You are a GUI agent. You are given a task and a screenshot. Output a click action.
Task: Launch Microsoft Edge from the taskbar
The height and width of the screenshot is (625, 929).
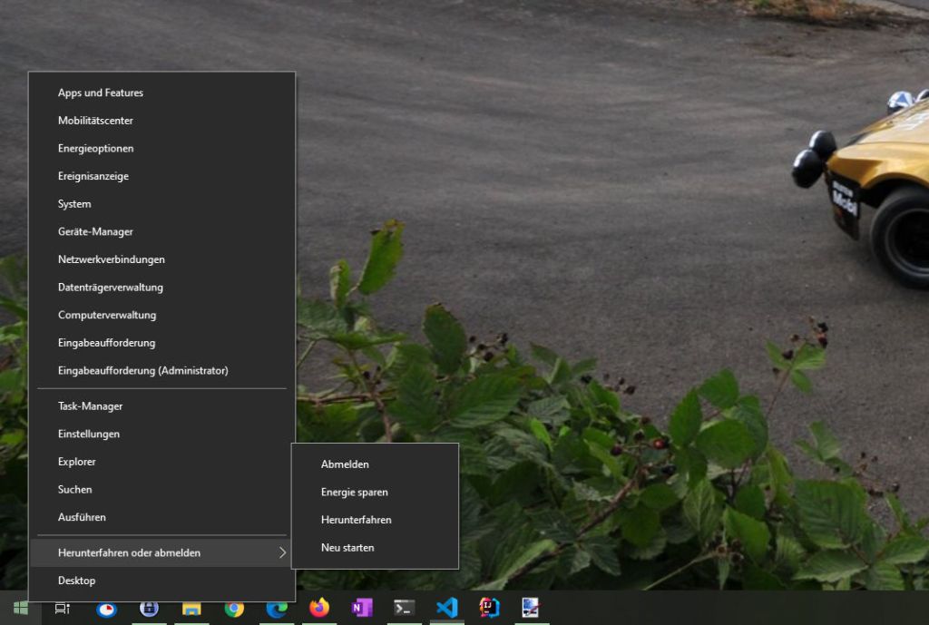point(277,609)
